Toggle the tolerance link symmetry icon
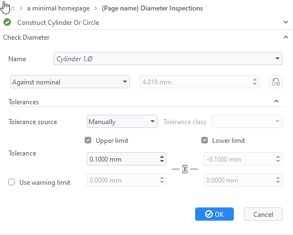293x235 pixels. (185, 169)
